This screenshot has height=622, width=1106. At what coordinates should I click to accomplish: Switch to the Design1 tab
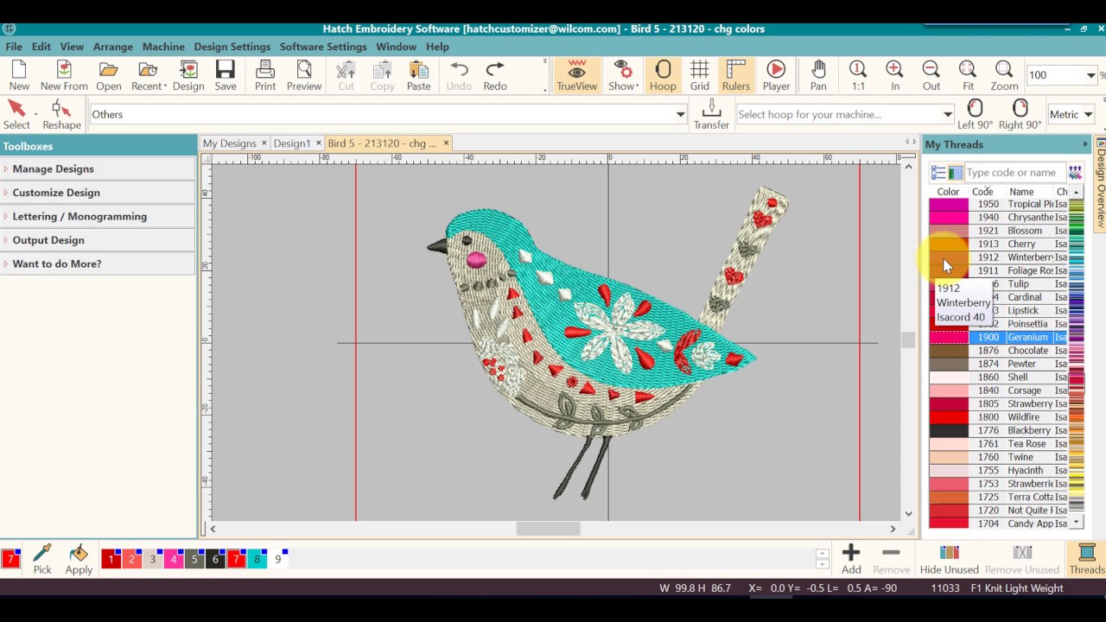[292, 143]
